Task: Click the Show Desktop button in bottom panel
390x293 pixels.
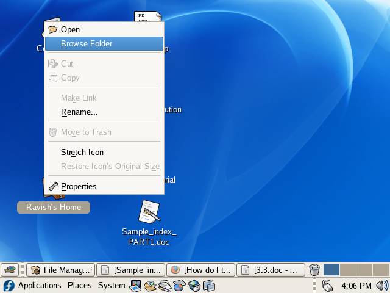Action: click(10, 270)
